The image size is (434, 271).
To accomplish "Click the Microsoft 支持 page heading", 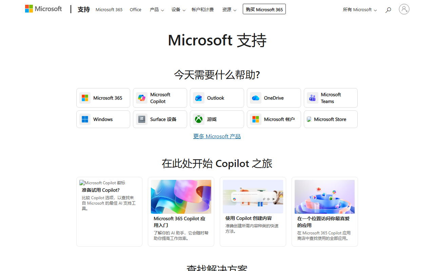I will click(217, 40).
